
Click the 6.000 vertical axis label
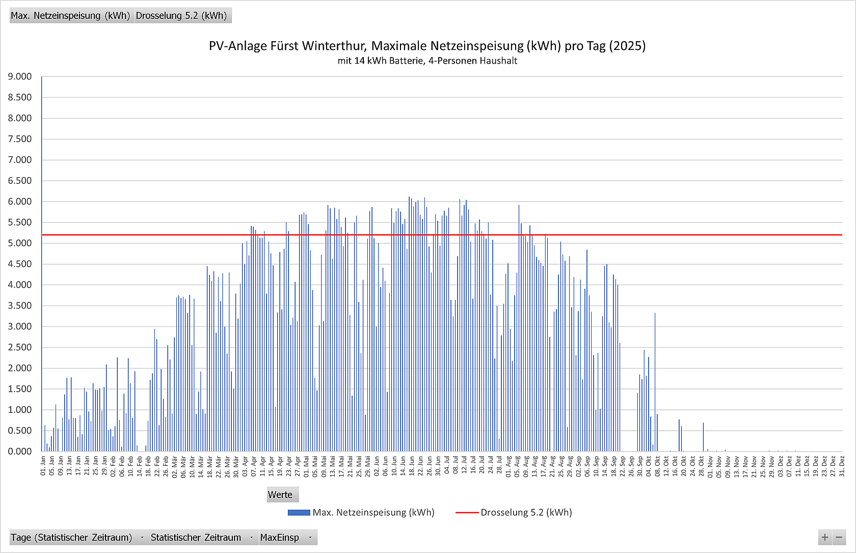(x=20, y=202)
